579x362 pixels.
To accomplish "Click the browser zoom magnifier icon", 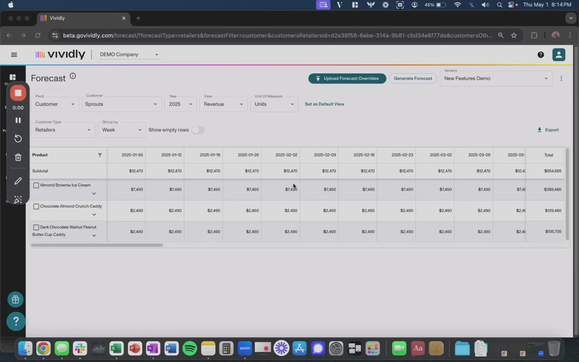I will pyautogui.click(x=501, y=36).
